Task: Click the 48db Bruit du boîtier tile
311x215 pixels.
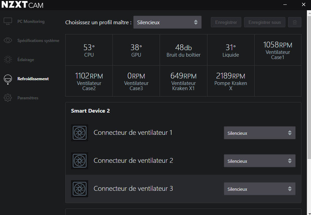Action: [x=184, y=50]
